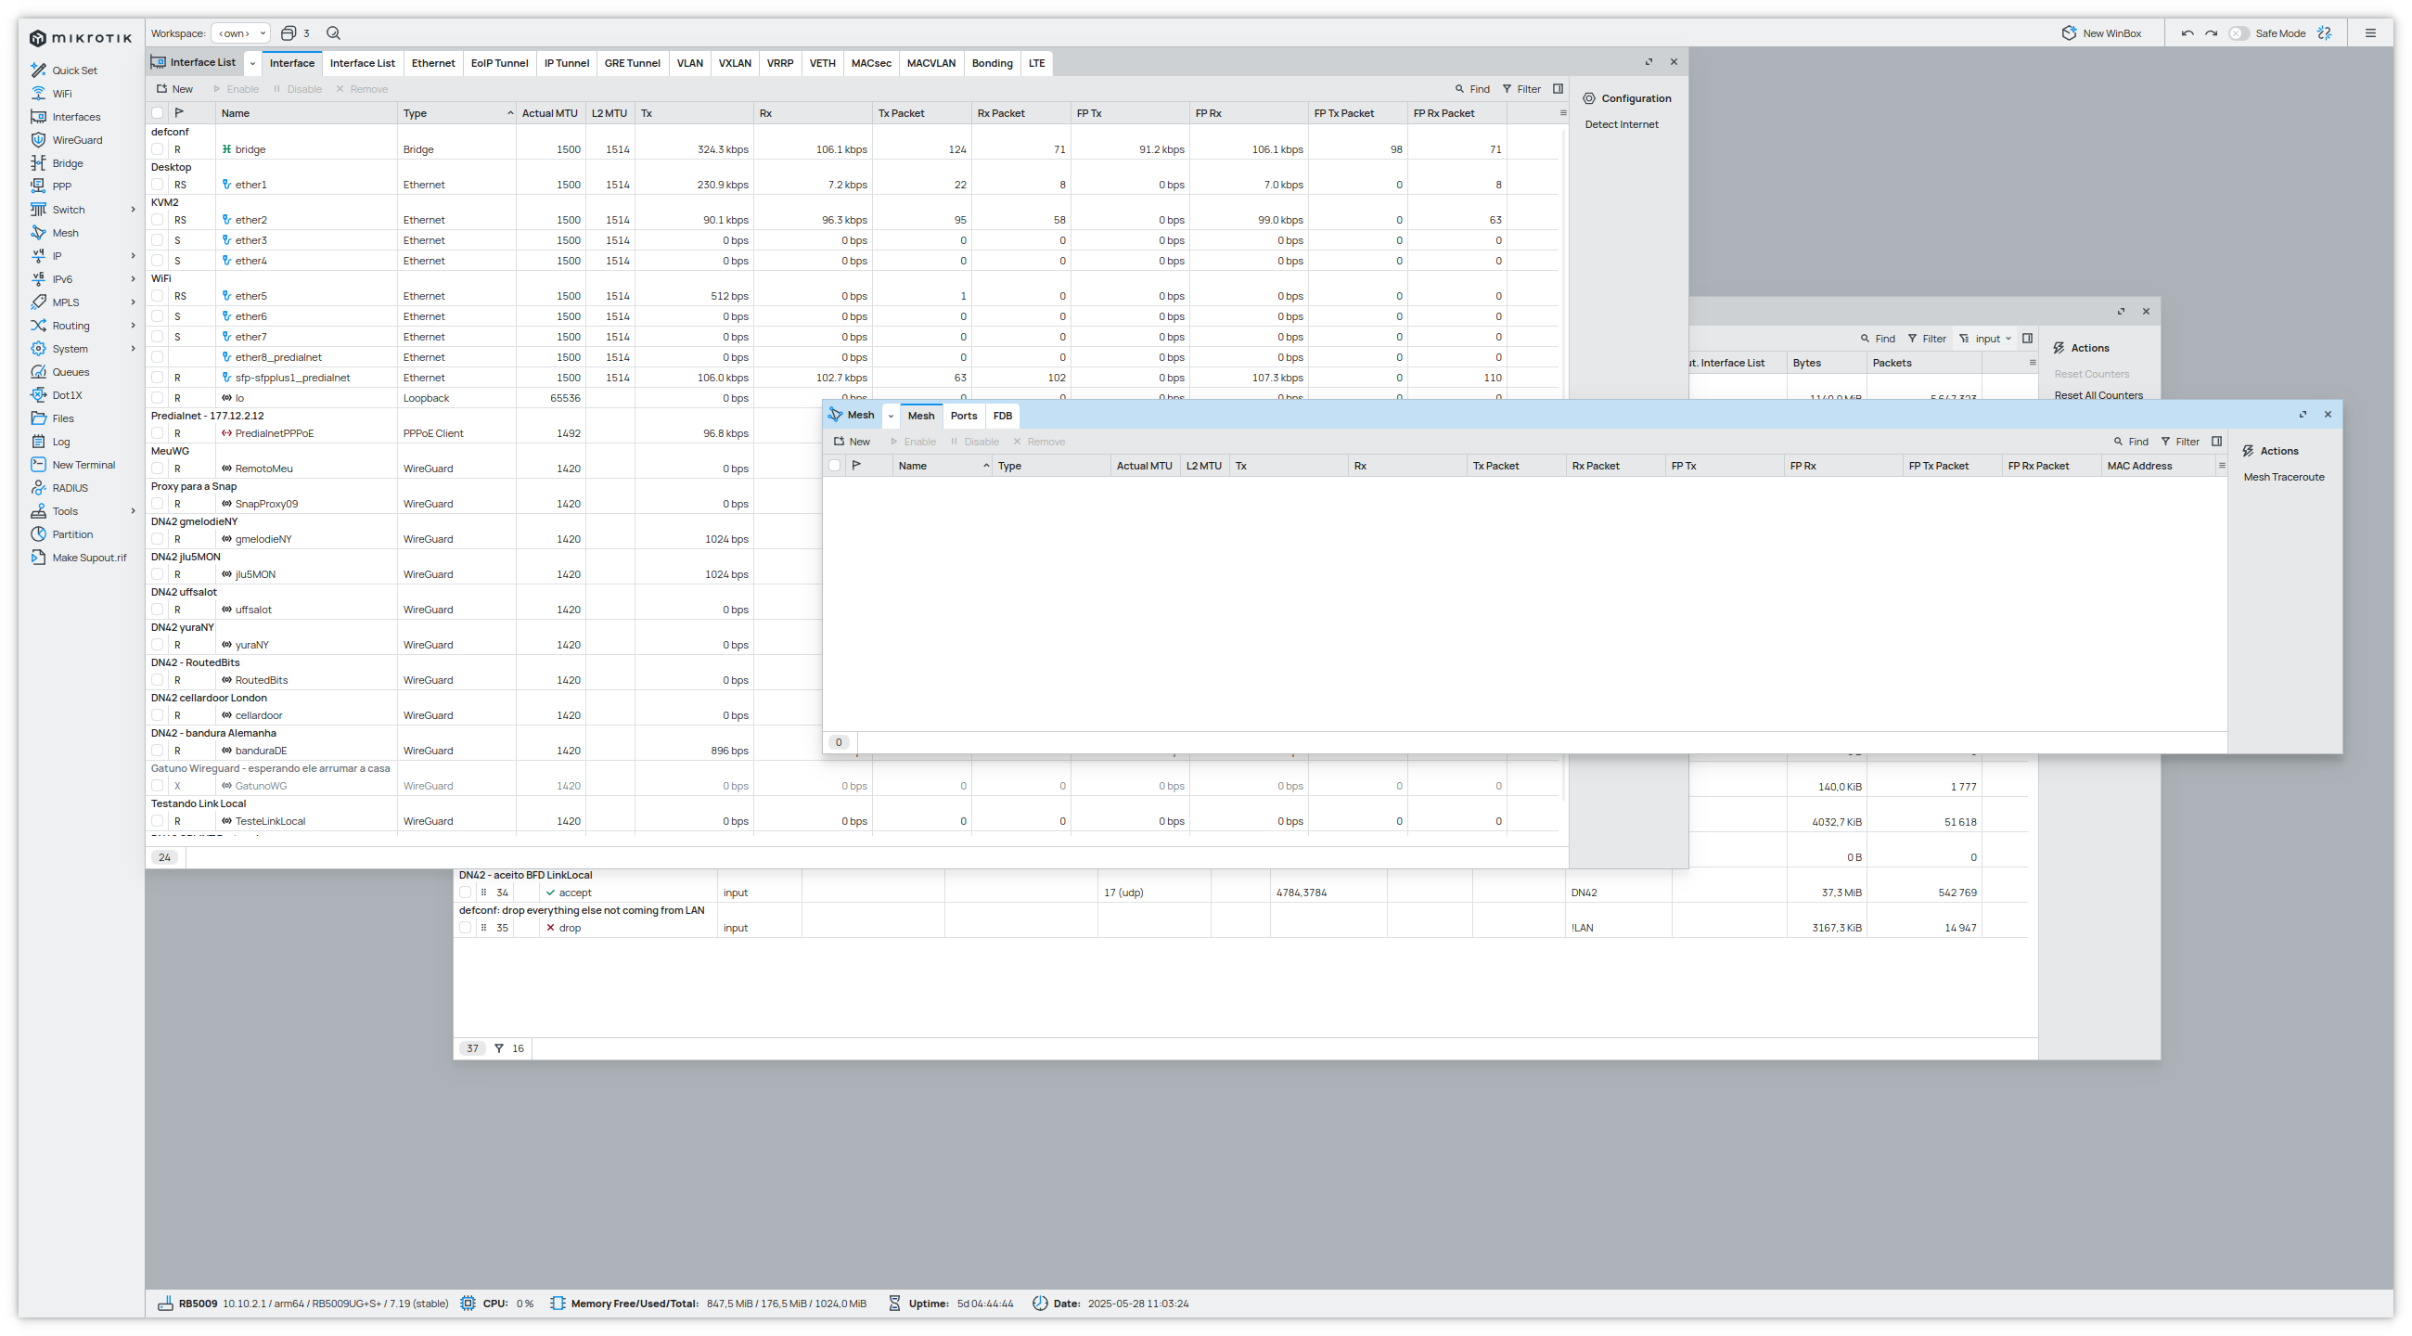Click Reset All Counters in the firewall window

pyautogui.click(x=2098, y=395)
